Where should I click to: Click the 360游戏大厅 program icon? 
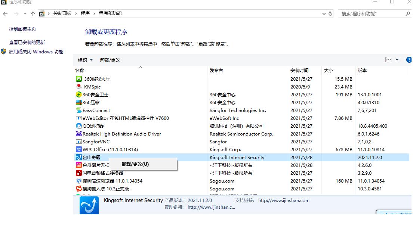78,79
